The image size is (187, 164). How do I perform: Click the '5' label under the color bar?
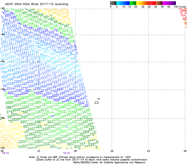pos(117,7)
